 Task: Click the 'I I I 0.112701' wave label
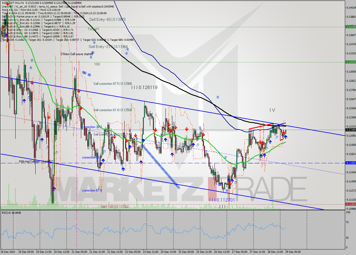pos(222,200)
